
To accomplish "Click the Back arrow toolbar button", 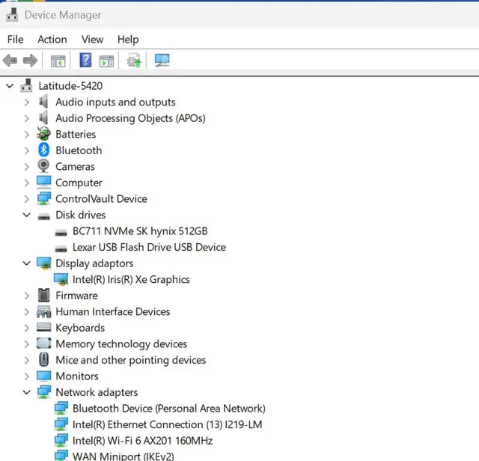I will point(10,60).
